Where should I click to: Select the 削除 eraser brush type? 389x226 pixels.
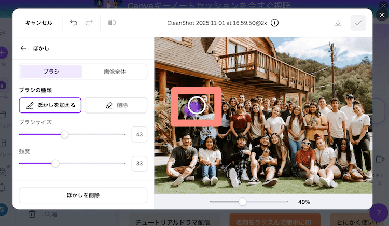(x=116, y=105)
